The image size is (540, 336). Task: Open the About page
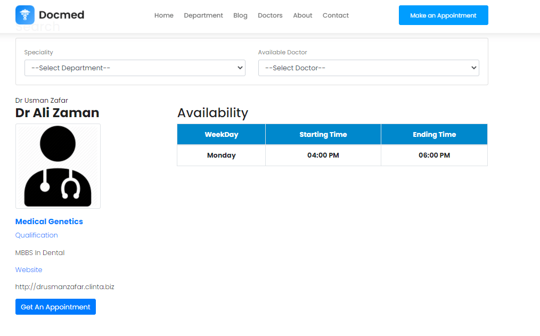click(302, 15)
